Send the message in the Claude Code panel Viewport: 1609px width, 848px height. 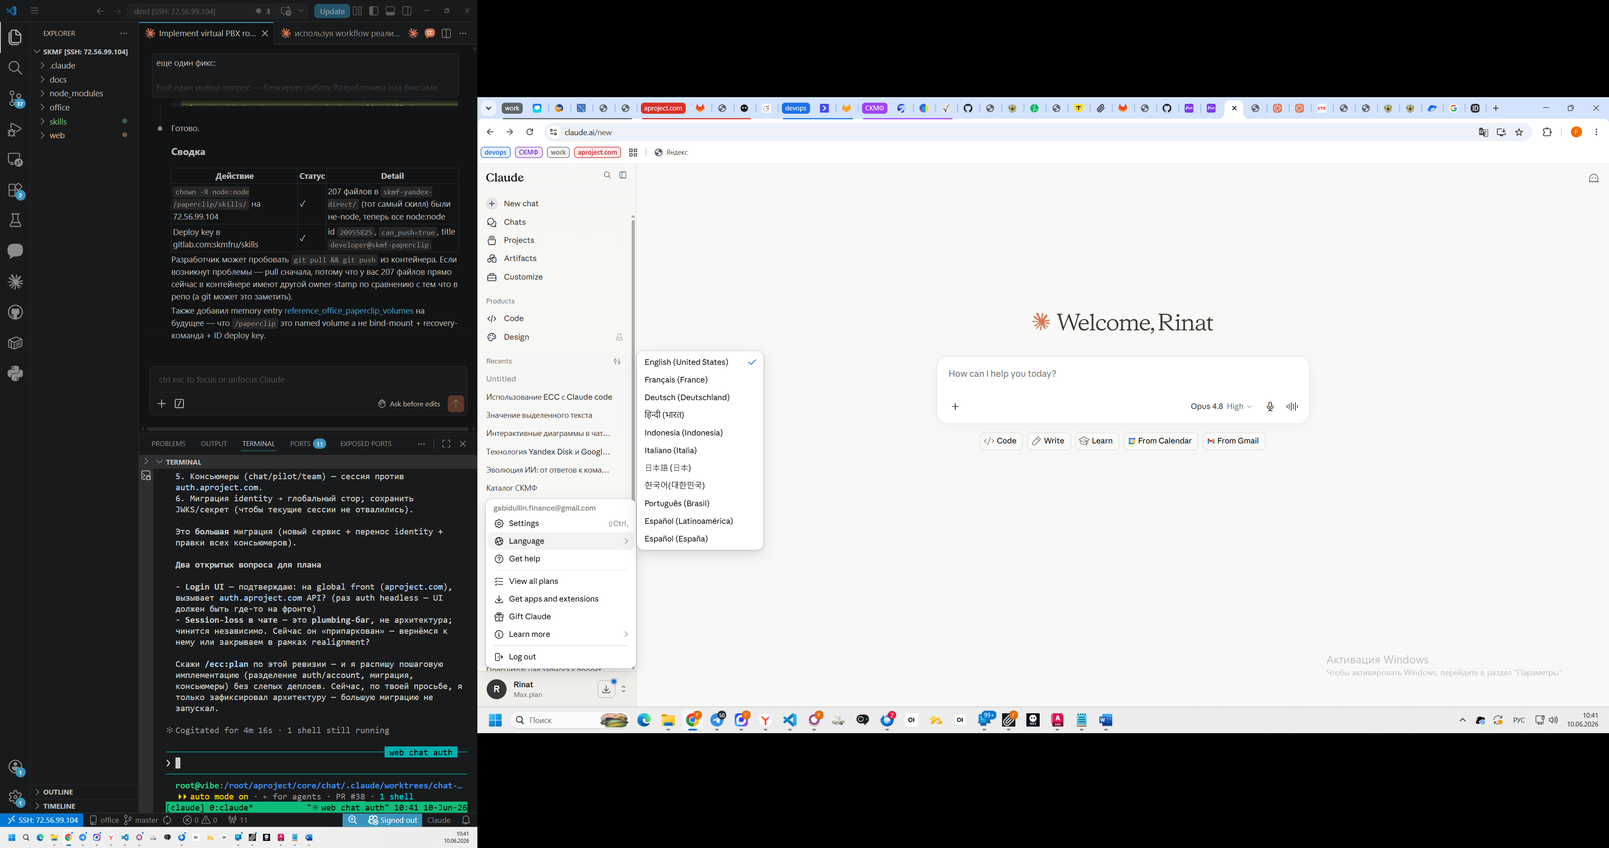456,404
